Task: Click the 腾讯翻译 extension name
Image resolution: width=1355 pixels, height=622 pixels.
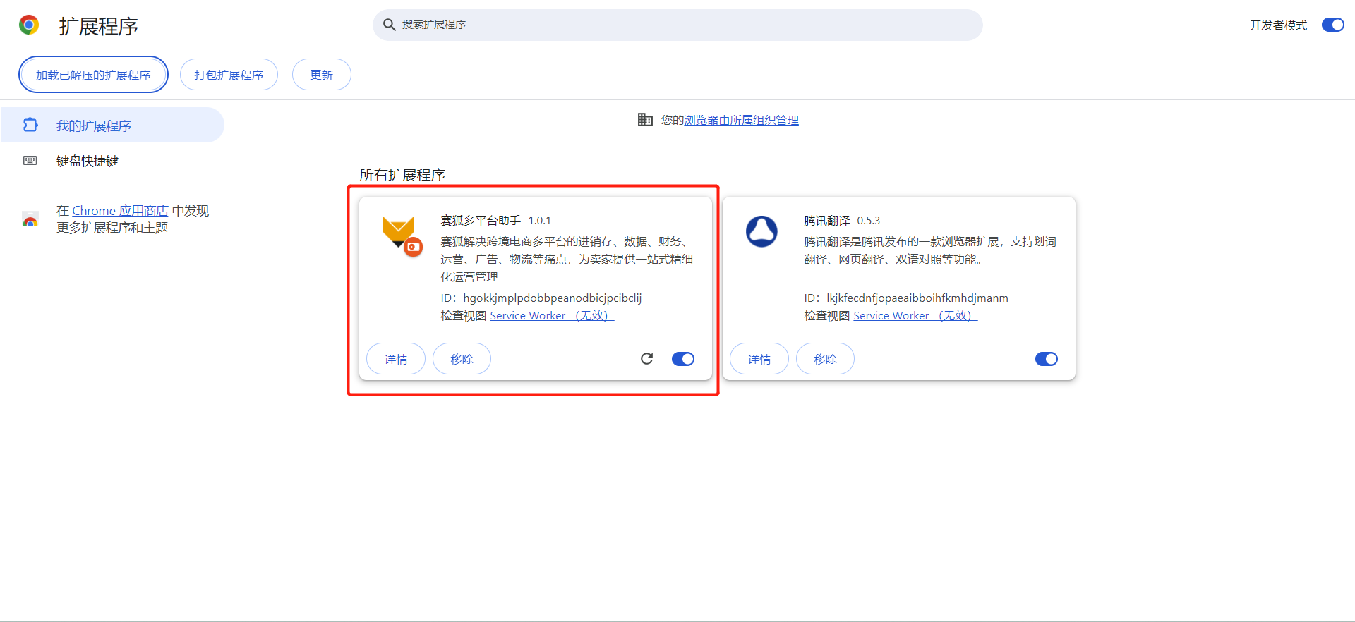Action: click(827, 221)
